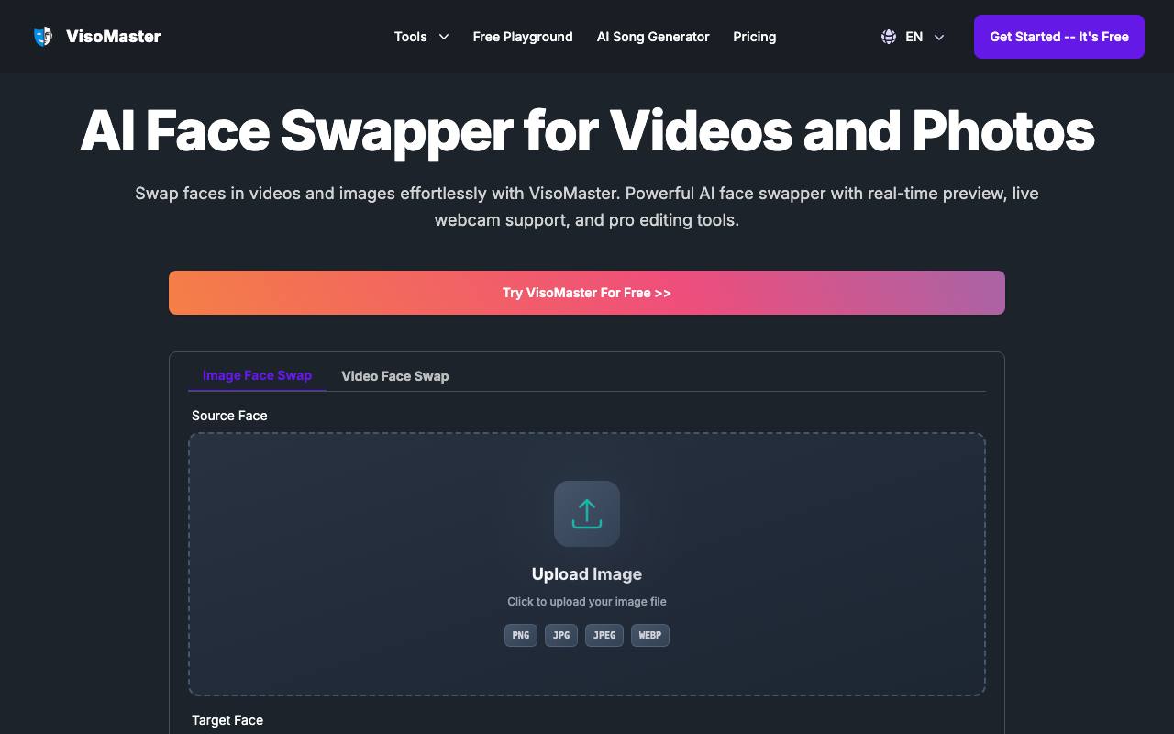
Task: Click the WEBP format badge
Action: point(650,635)
